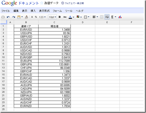Redo the last action
This screenshot has height=113, width=146.
click(x=14, y=17)
